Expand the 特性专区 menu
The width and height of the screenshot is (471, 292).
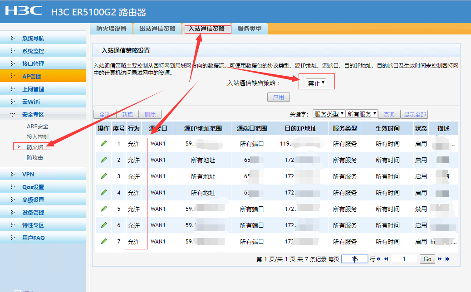pos(43,225)
